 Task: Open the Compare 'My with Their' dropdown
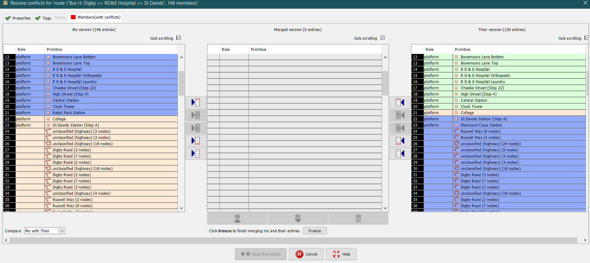[45, 231]
